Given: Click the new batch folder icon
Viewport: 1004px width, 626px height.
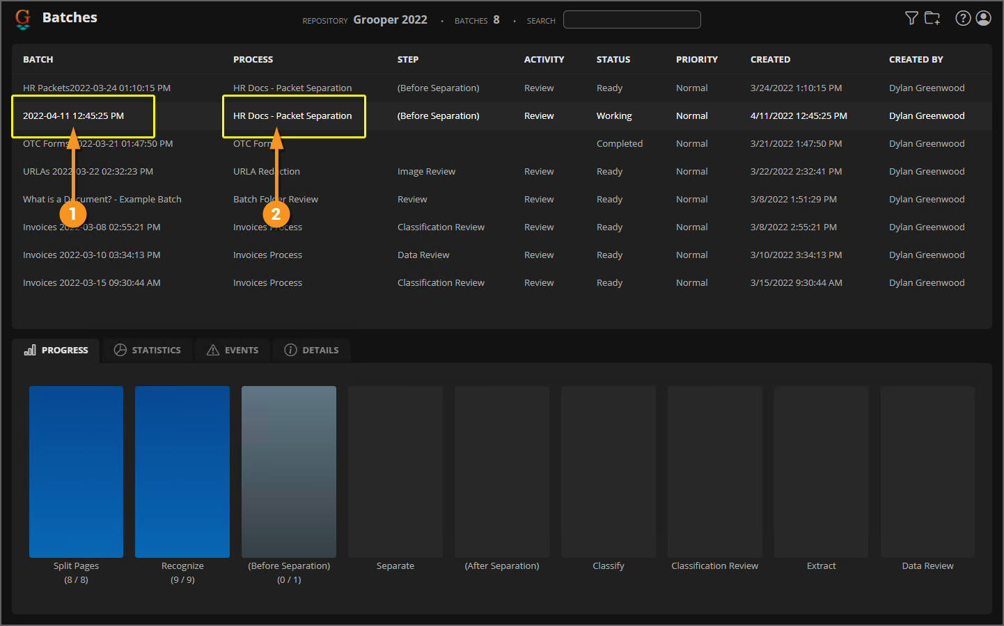Looking at the screenshot, I should 932,18.
